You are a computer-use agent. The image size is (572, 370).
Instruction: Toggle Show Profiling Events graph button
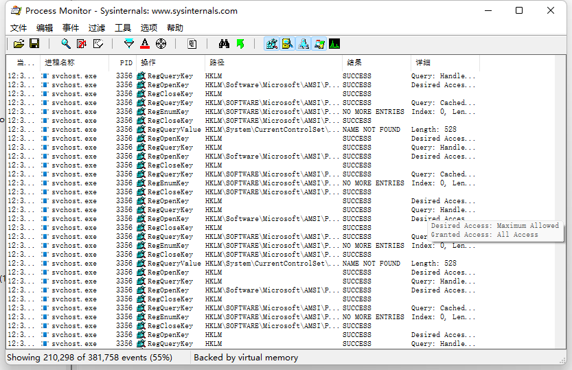pyautogui.click(x=334, y=44)
